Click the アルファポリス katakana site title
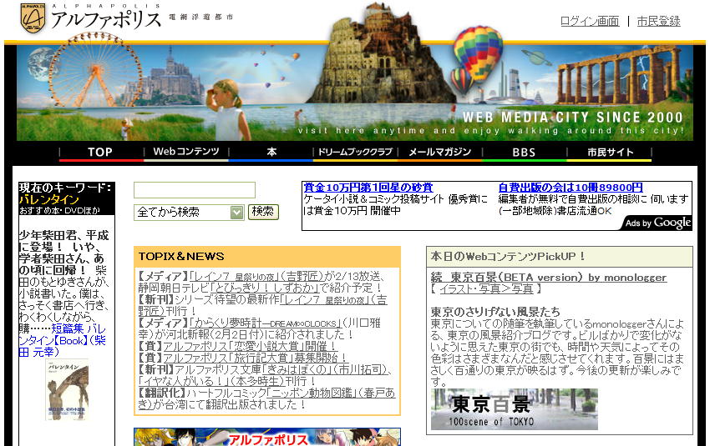The height and width of the screenshot is (446, 710). 105,20
